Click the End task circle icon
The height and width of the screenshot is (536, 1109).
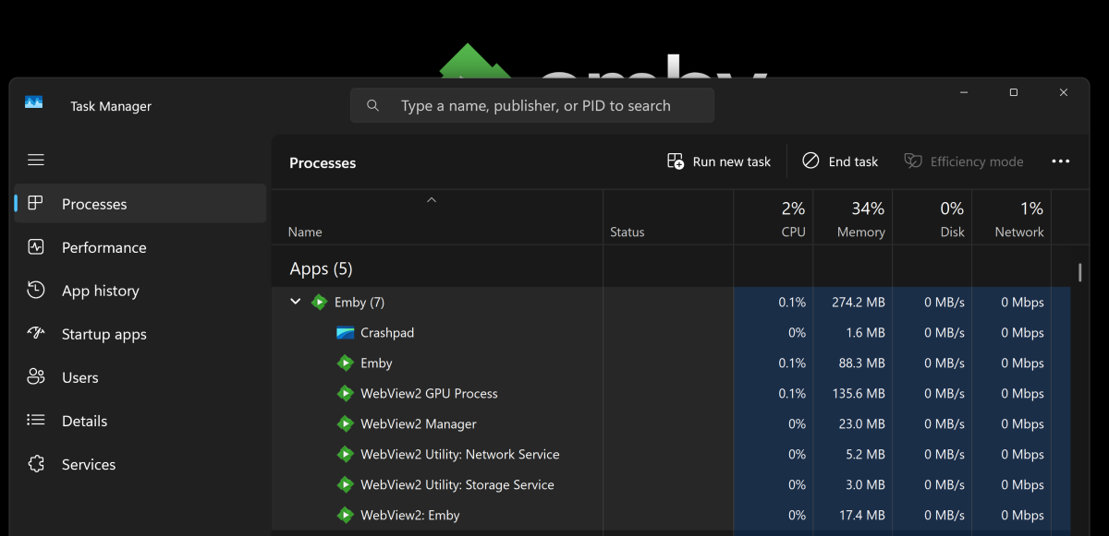tap(810, 161)
